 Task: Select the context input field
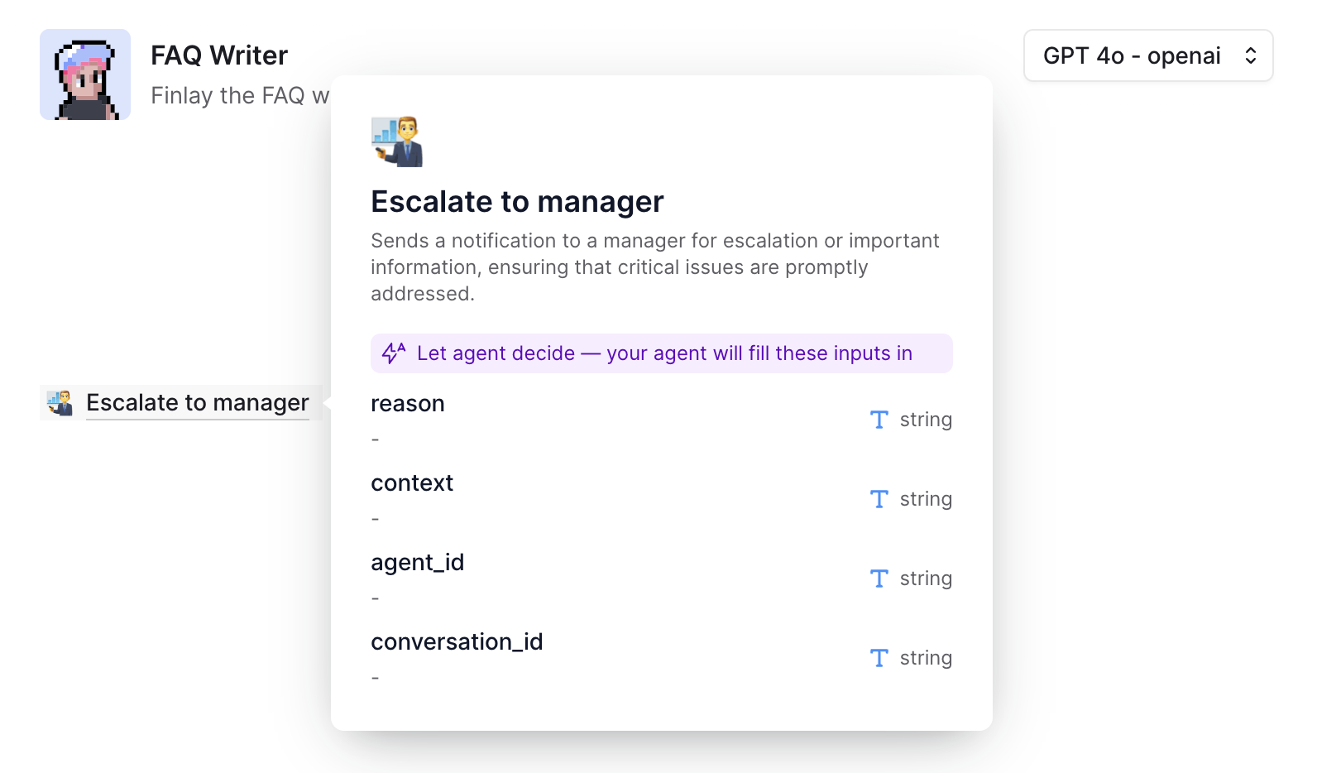click(662, 499)
